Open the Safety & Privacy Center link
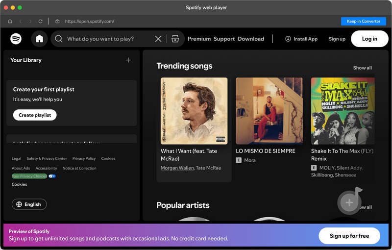Screen dimensions: 392x250 coord(47,158)
